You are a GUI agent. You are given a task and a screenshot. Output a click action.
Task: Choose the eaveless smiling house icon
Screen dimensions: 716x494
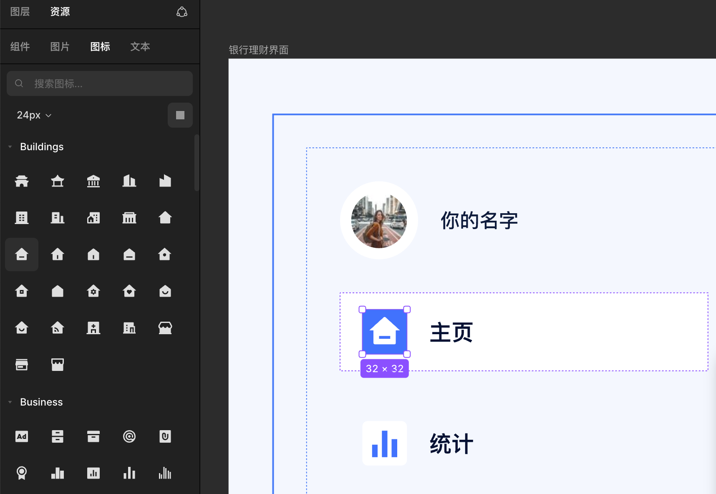(x=165, y=291)
